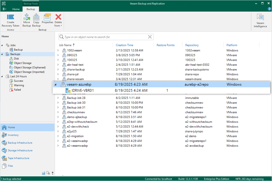
Task: Click the shane-backupdemo repository cell
Action: [x=197, y=69]
